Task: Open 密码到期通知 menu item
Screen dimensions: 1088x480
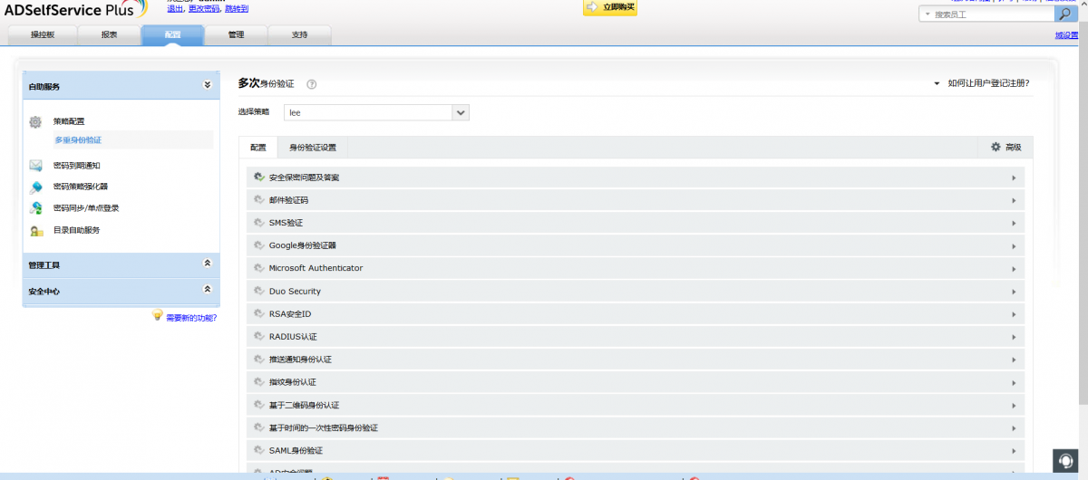Action: coord(76,166)
